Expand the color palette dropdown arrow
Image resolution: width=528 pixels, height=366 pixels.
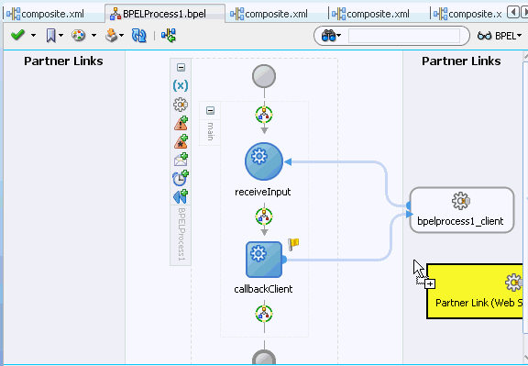(x=93, y=35)
